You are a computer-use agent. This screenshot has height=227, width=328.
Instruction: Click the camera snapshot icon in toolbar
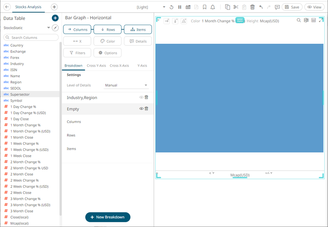coord(188,7)
